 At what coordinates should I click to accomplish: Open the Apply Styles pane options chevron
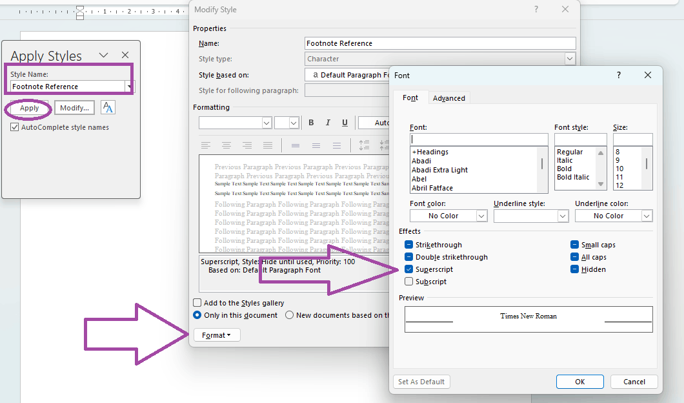pyautogui.click(x=103, y=55)
